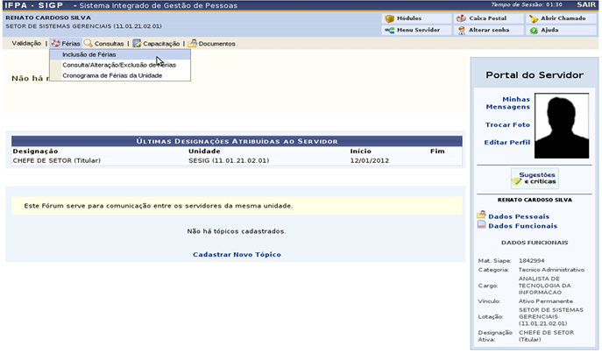
Task: Click ANALISTA DE TECNOLOGIA DA INFORMACAO cargo
Action: point(544,286)
